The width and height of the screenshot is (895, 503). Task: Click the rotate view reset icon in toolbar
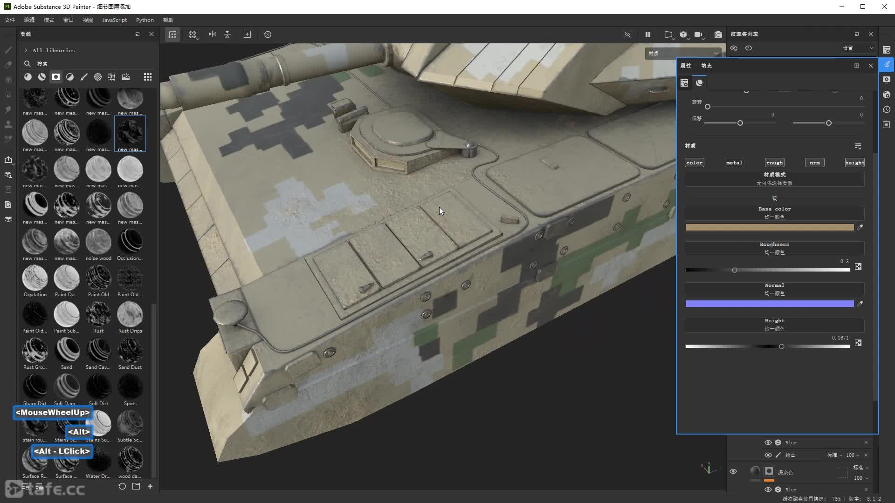[268, 34]
